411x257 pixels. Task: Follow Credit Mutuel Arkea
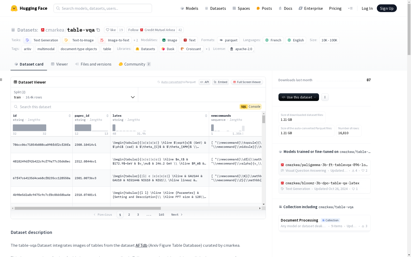(x=152, y=30)
